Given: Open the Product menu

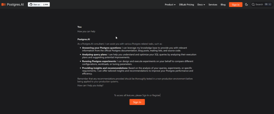Looking at the screenshot, I should pos(169,5).
